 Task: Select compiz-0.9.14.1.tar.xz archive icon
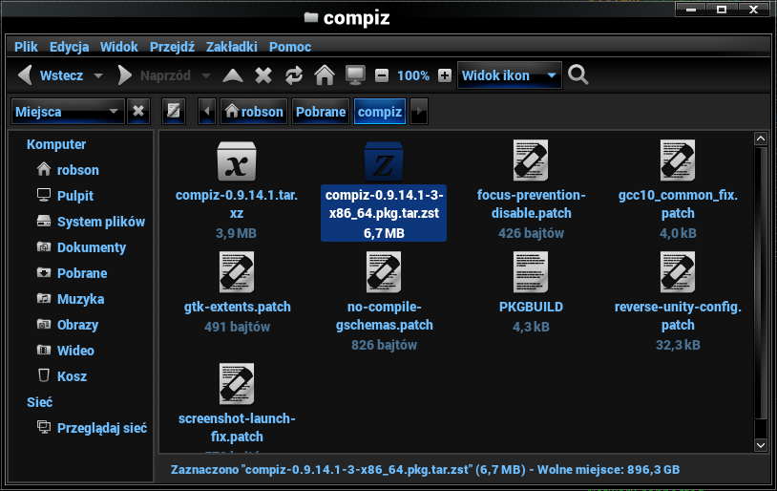pyautogui.click(x=237, y=161)
